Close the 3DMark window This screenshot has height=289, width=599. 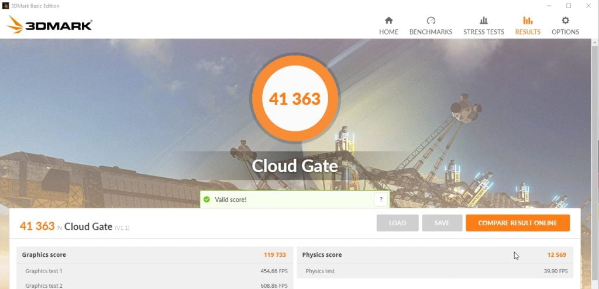pos(588,6)
